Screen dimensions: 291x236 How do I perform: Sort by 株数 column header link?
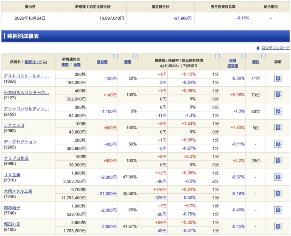(65, 64)
